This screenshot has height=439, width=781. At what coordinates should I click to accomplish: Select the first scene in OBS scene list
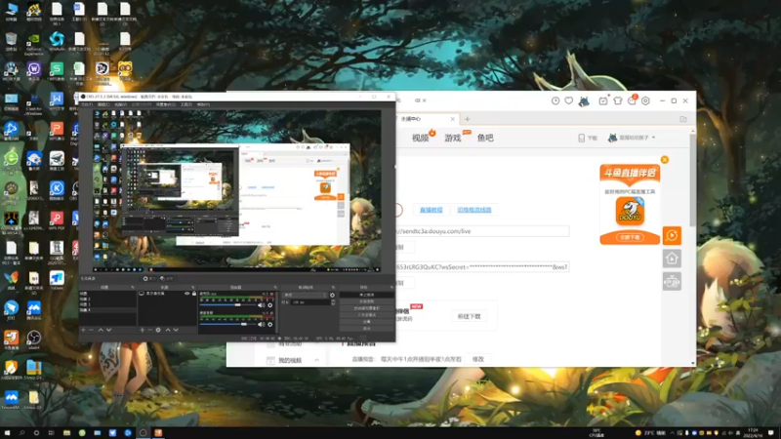pyautogui.click(x=107, y=294)
